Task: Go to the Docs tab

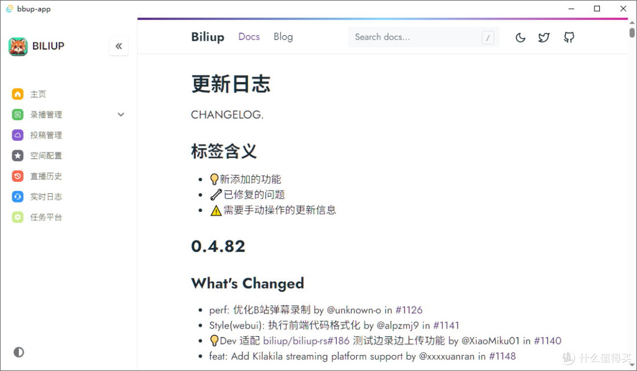Action: (x=249, y=37)
